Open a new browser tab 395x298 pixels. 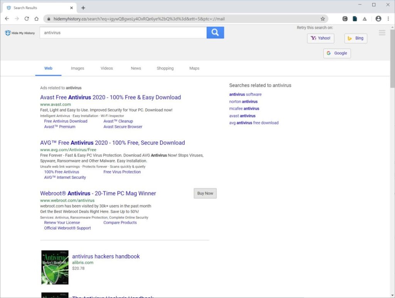[83, 8]
